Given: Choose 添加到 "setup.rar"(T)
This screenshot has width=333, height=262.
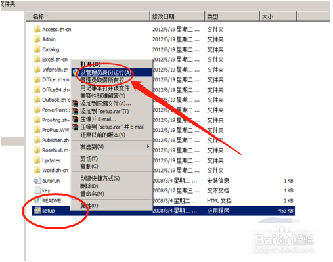Looking at the screenshot, I should pyautogui.click(x=112, y=112).
